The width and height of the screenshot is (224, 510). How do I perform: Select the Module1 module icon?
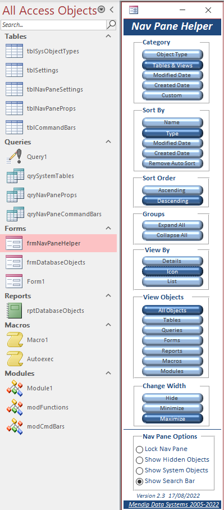coord(15,388)
